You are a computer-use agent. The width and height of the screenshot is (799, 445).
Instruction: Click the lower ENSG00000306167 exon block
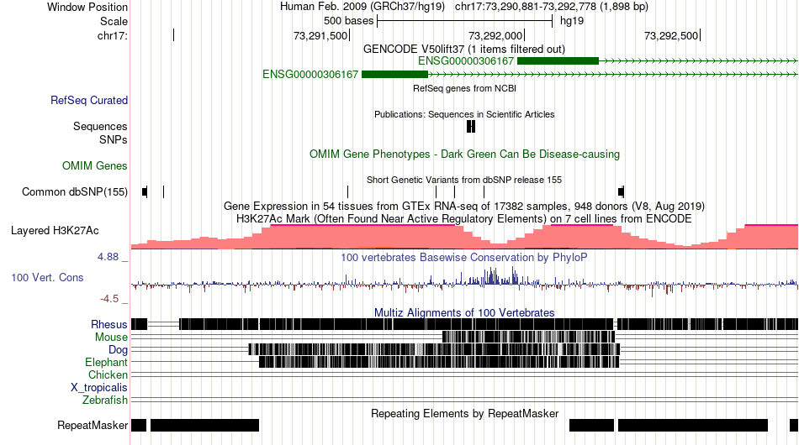tap(394, 74)
